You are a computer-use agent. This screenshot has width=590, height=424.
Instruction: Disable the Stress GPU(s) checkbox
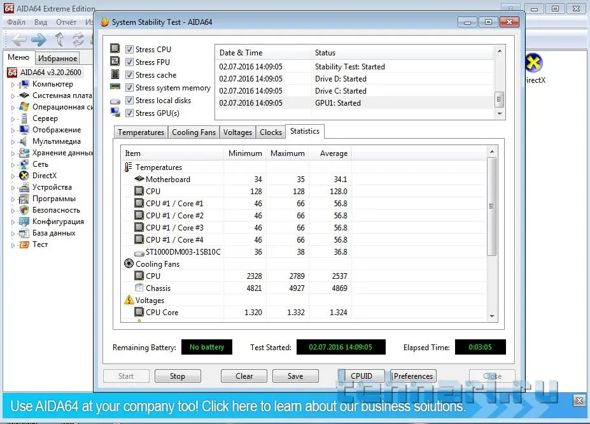coord(129,113)
